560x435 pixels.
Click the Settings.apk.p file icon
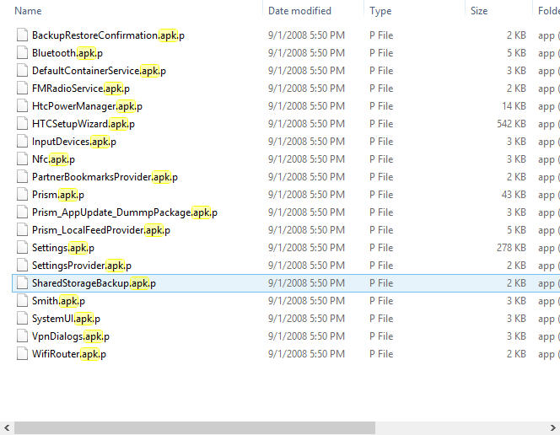click(22, 248)
